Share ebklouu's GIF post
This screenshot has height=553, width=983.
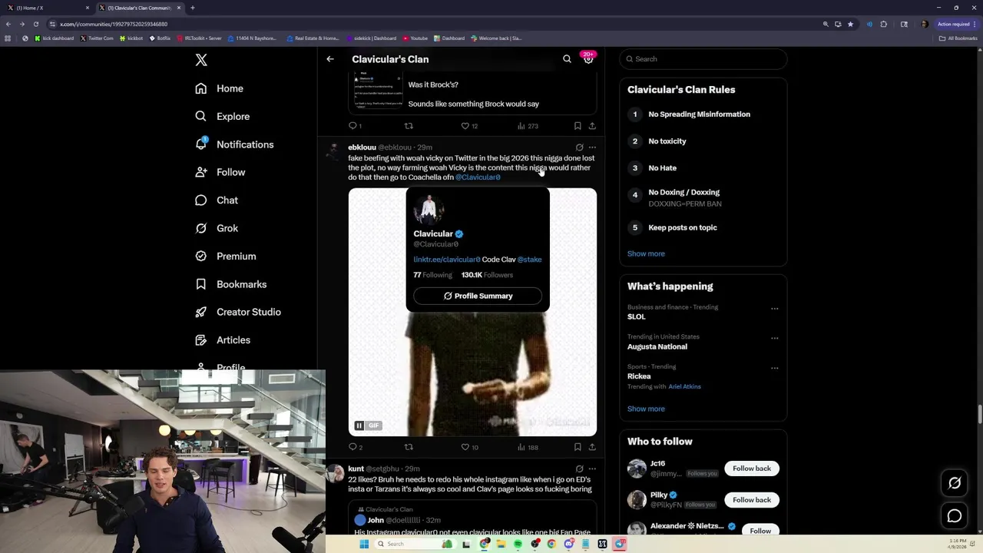[x=592, y=447]
